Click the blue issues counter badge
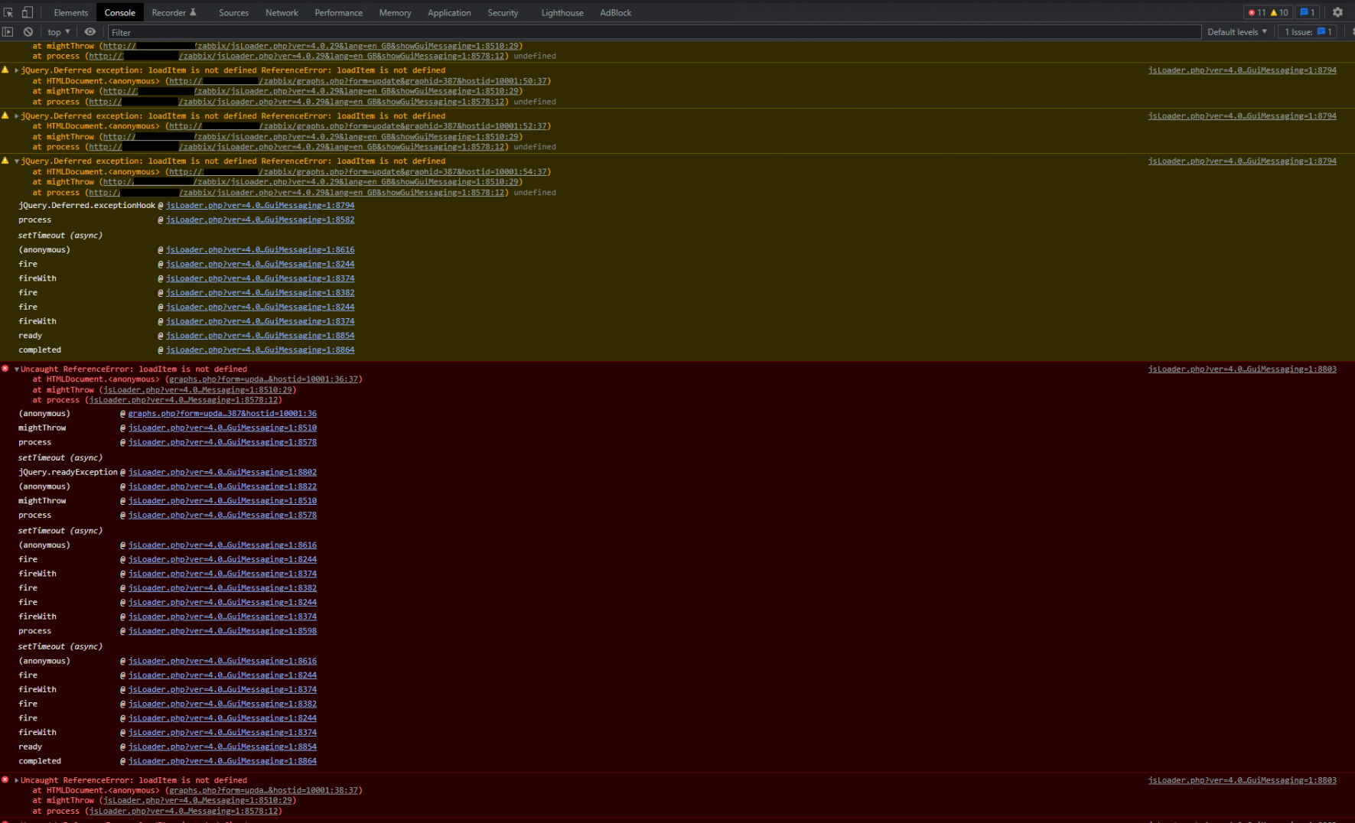Screen dimensions: 1355x823 tap(1308, 12)
